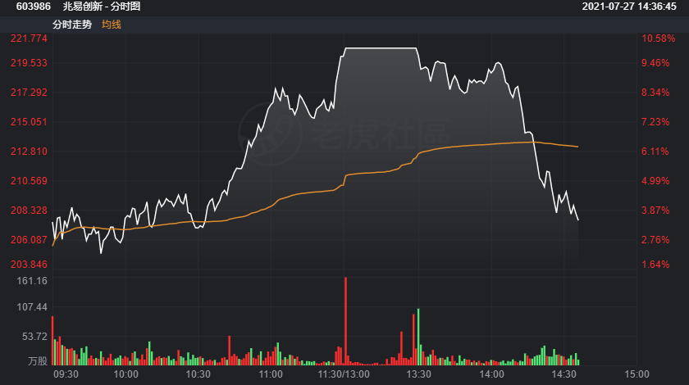Click volume axis label 161.16

(x=32, y=281)
